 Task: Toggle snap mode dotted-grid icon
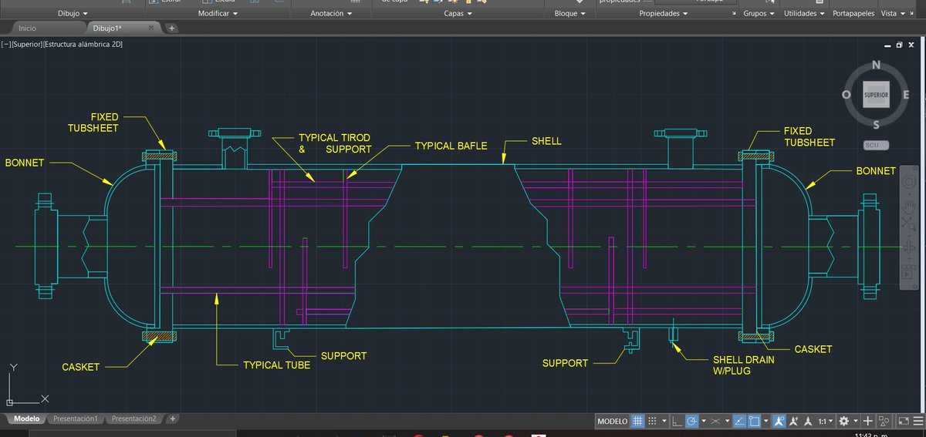point(652,422)
